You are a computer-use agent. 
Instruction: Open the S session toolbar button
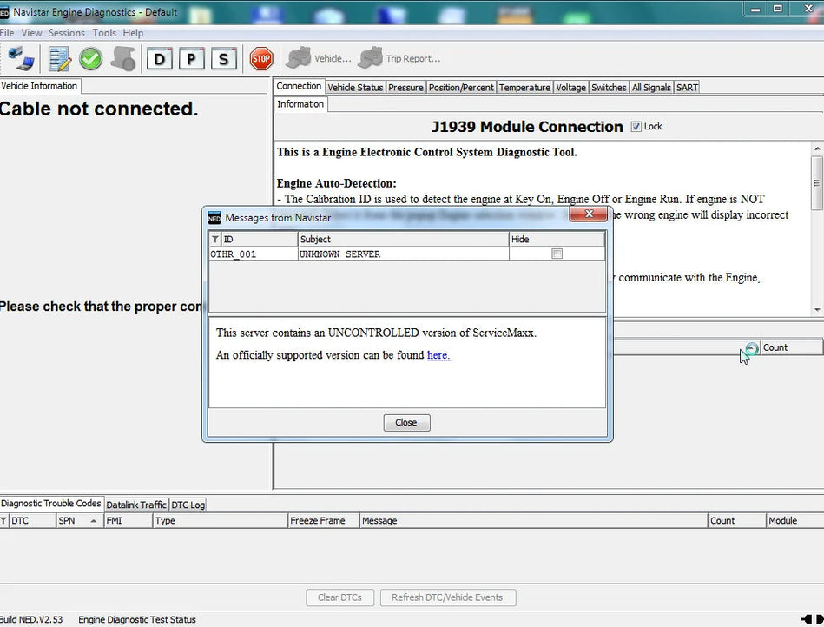(224, 59)
